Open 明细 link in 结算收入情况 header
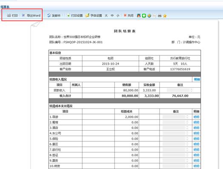Image resolution: width=223 pixels, height=169 pixels. pos(197,79)
